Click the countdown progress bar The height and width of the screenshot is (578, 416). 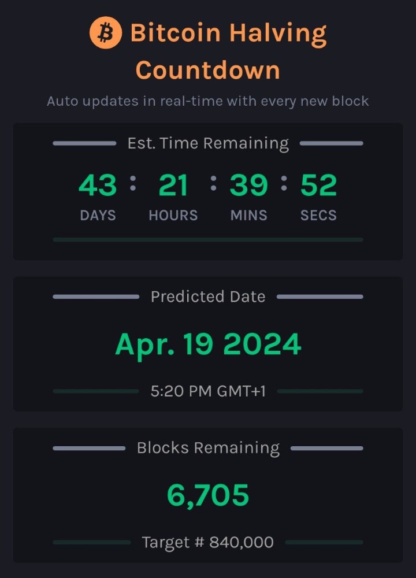tap(208, 240)
